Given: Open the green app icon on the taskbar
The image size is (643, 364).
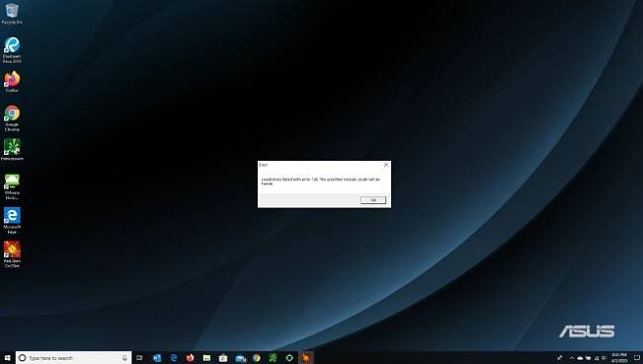Looking at the screenshot, I should click(x=273, y=358).
